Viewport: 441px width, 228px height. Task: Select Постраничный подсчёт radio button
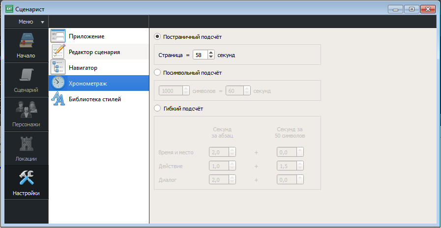[x=157, y=37]
